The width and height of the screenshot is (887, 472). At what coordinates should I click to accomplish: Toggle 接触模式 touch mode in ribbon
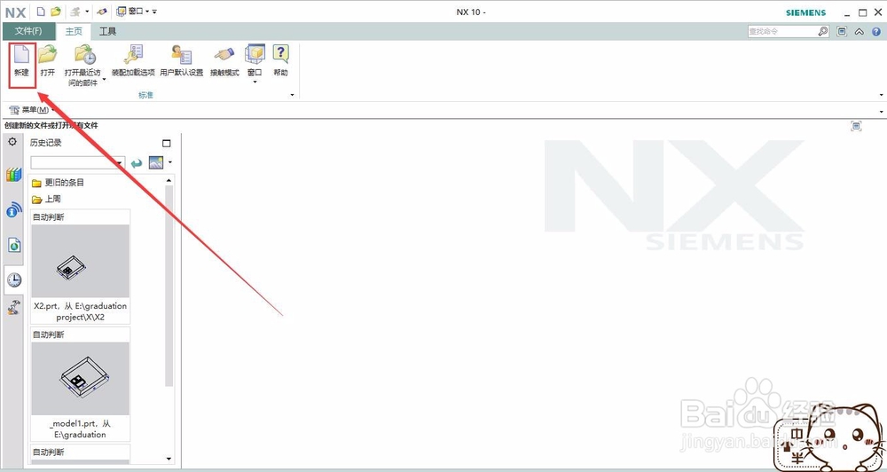tap(224, 61)
